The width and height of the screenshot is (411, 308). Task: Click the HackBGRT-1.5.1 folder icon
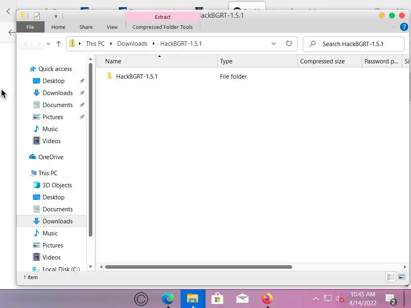(x=109, y=76)
